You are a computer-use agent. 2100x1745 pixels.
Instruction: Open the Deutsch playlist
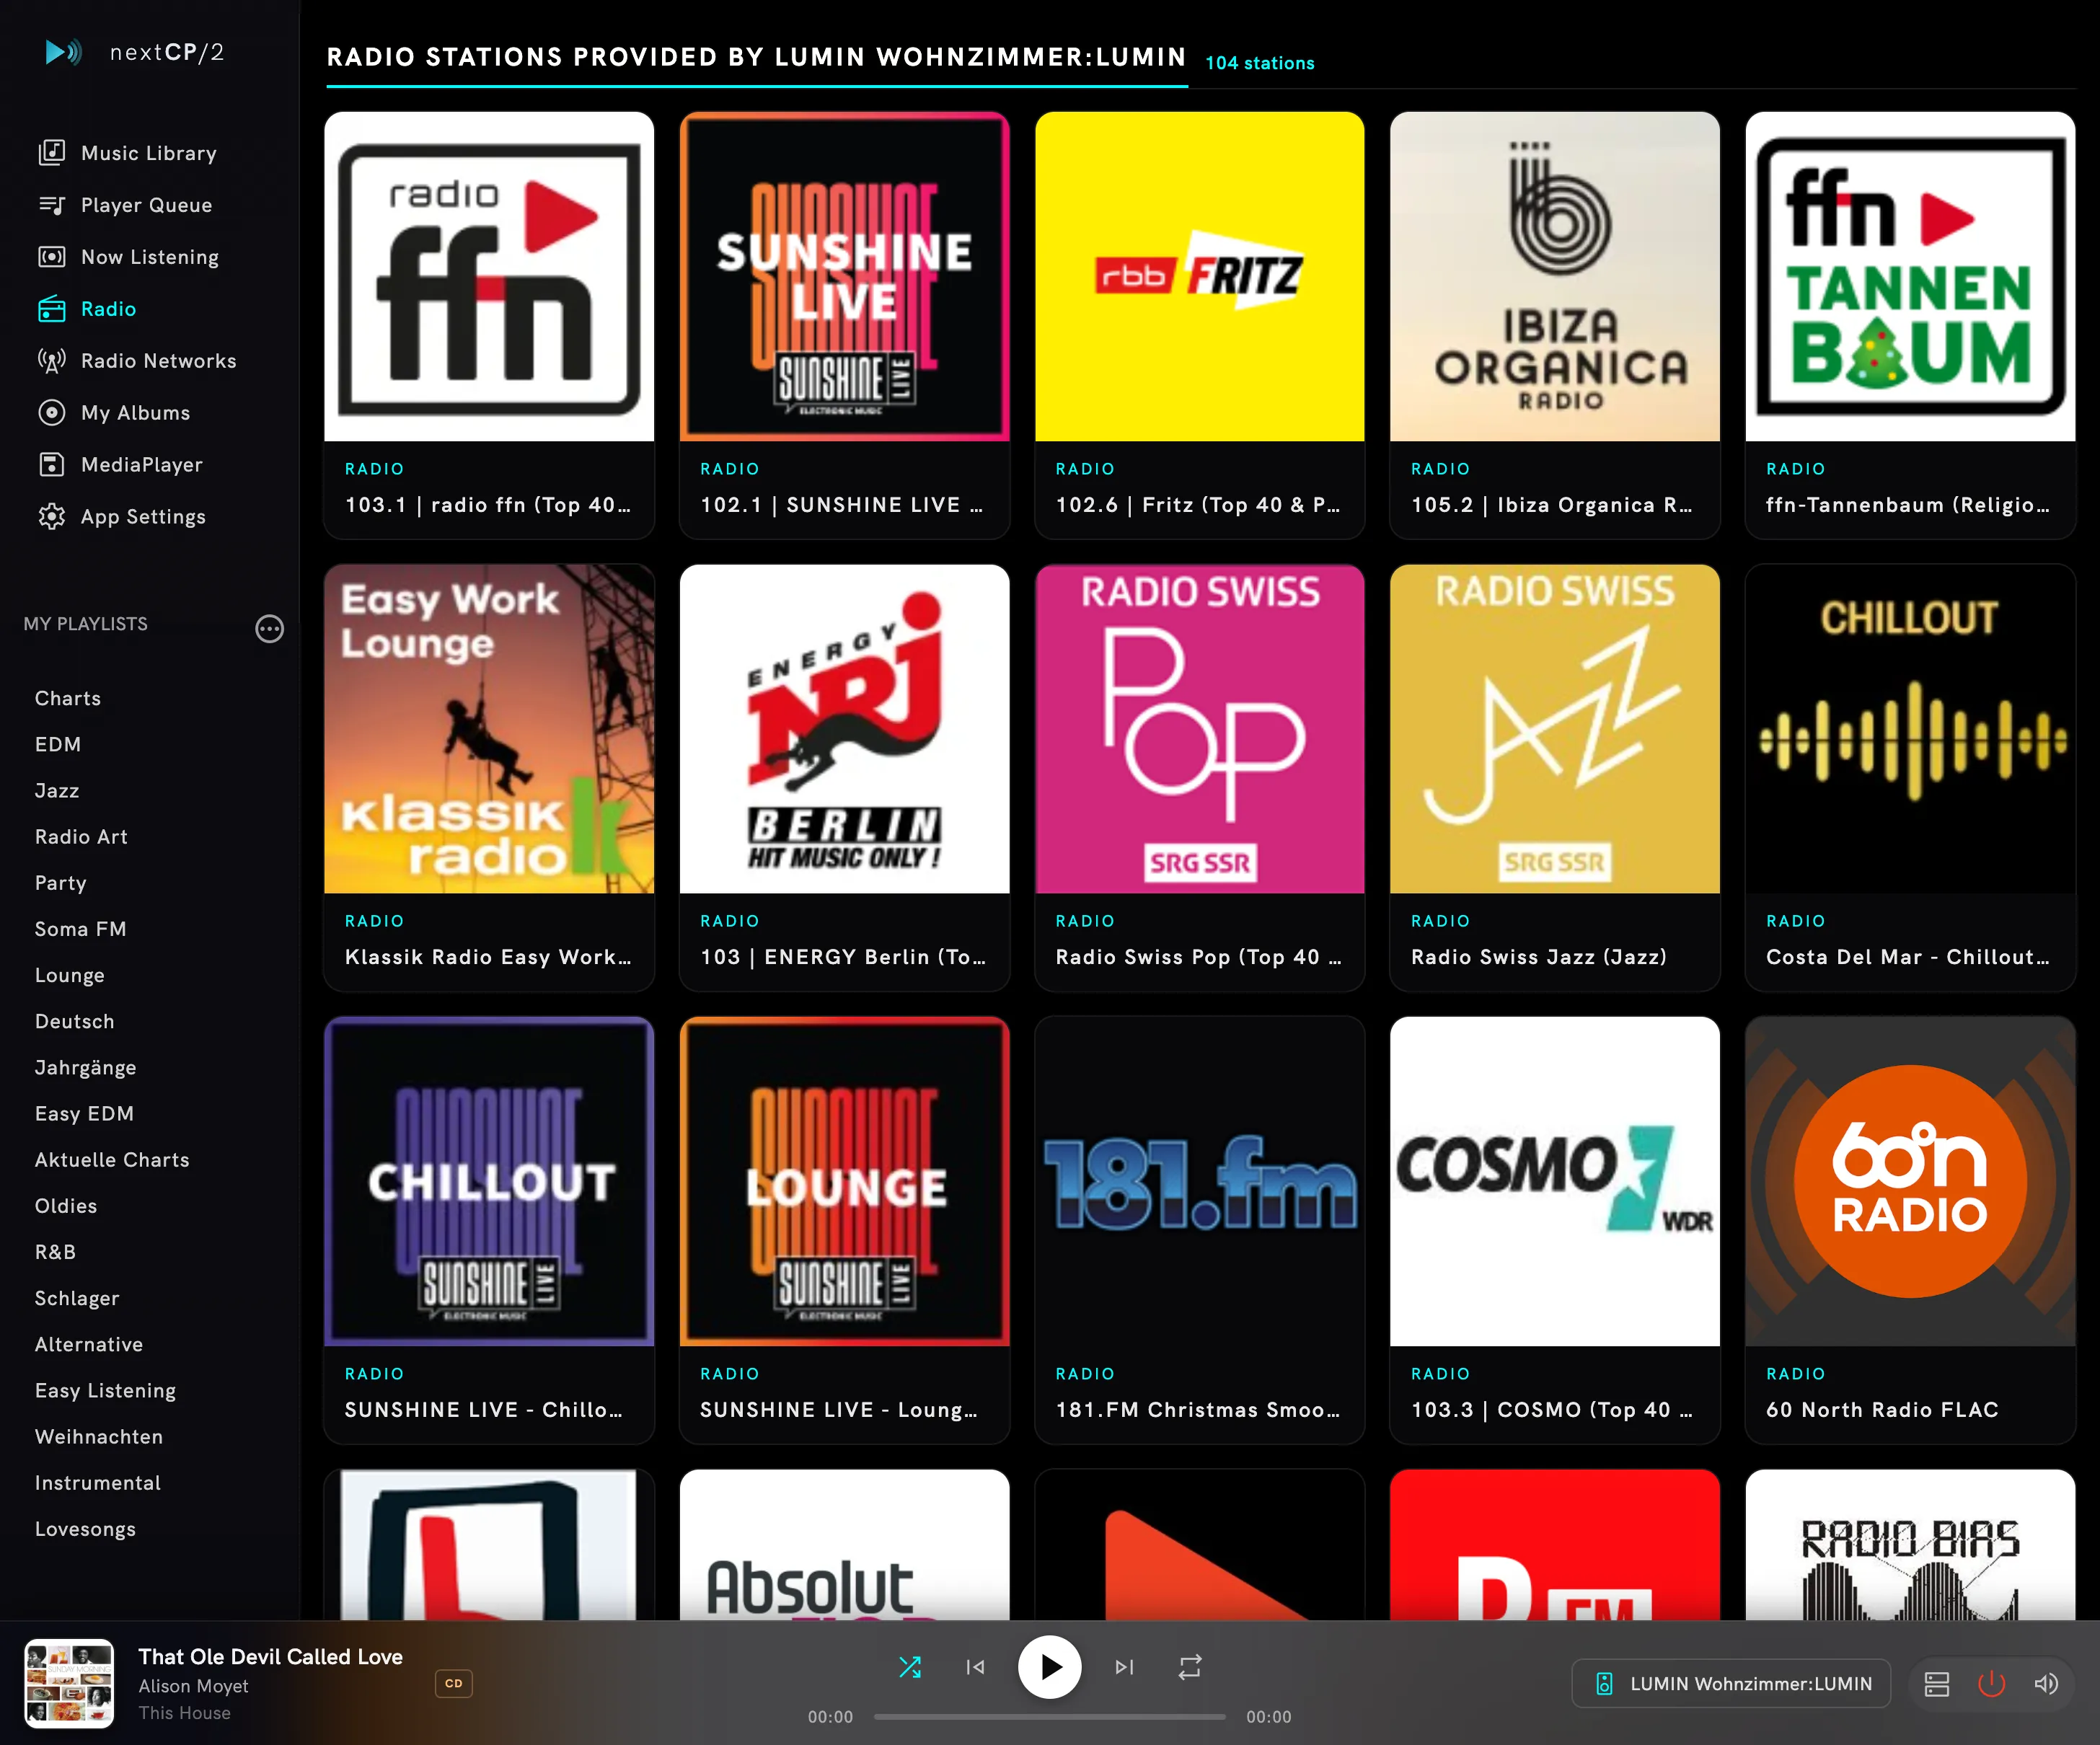tap(75, 1021)
